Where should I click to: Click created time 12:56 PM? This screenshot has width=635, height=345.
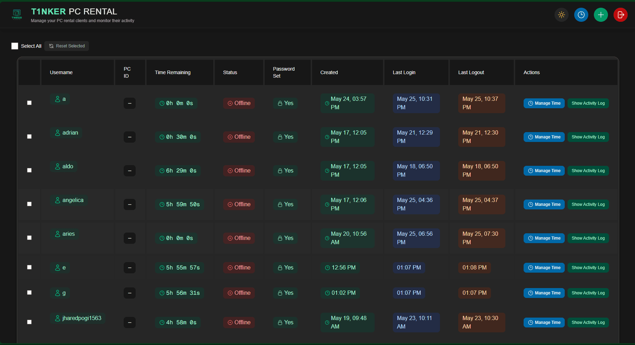340,268
